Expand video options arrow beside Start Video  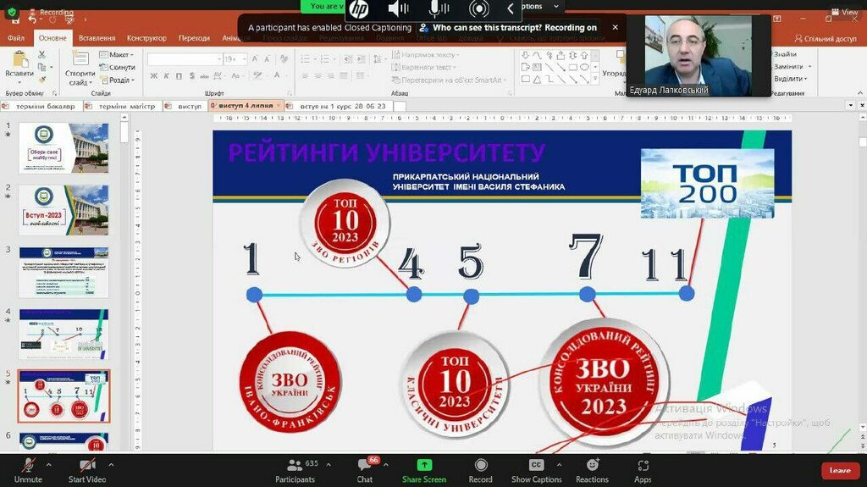tap(111, 464)
